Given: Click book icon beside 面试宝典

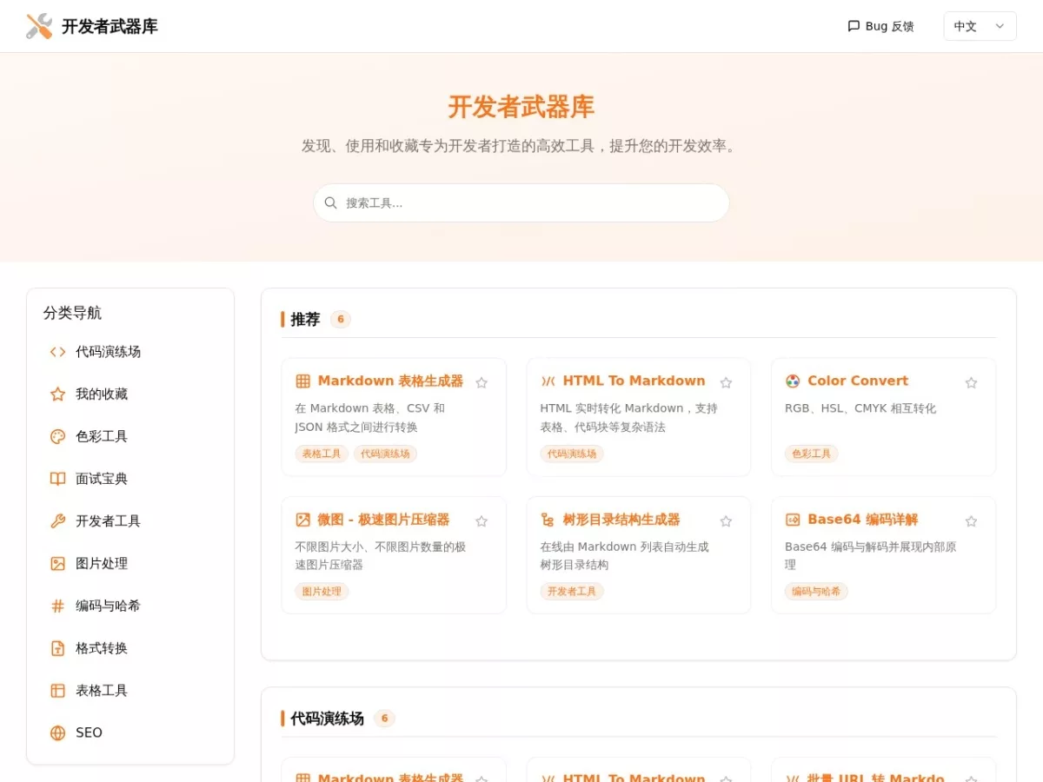Looking at the screenshot, I should [x=58, y=479].
